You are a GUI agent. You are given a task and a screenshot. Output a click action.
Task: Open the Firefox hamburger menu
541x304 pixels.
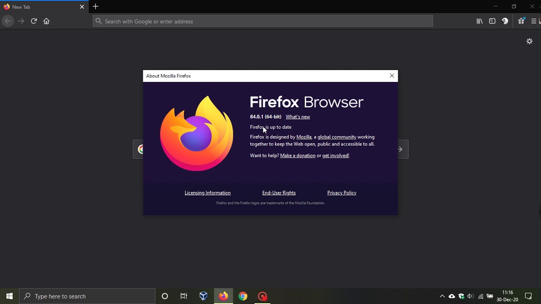534,21
